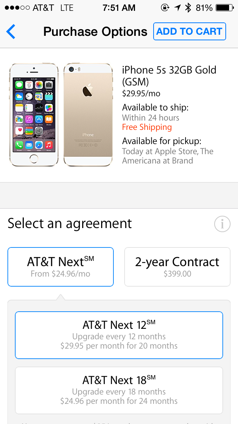Tap the gold iPhone front image
238x424 pixels.
tap(34, 115)
